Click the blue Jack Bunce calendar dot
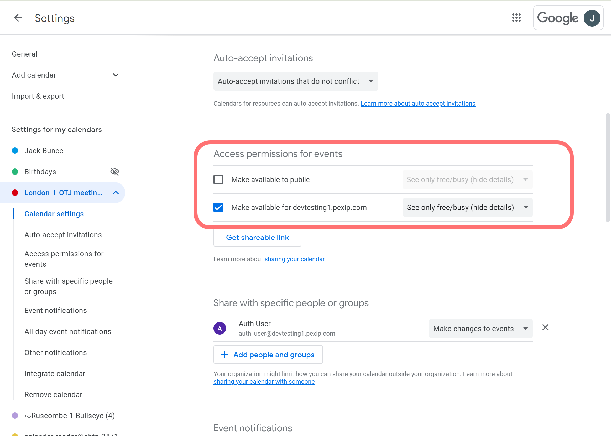Viewport: 611px width, 436px height. pos(15,151)
